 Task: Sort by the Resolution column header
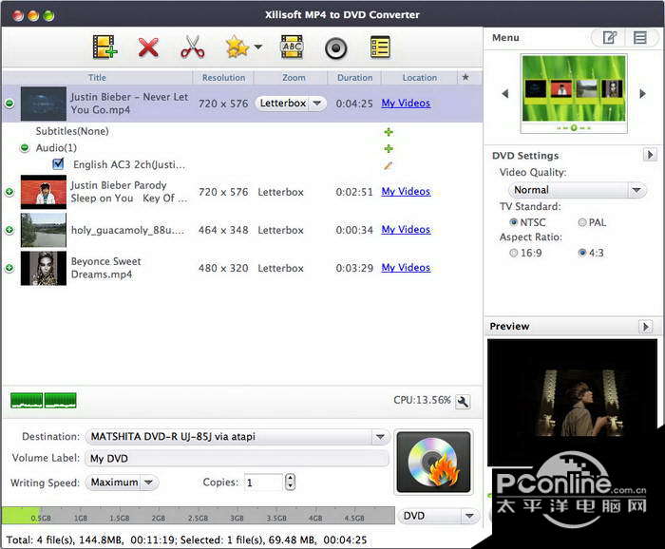pyautogui.click(x=223, y=78)
